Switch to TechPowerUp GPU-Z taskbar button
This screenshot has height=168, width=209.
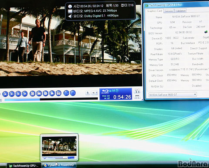(x=24, y=166)
